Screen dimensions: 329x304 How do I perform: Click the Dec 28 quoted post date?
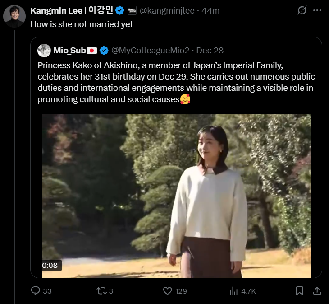click(210, 50)
